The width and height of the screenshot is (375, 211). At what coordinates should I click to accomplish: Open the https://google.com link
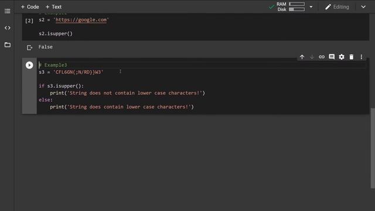point(81,20)
